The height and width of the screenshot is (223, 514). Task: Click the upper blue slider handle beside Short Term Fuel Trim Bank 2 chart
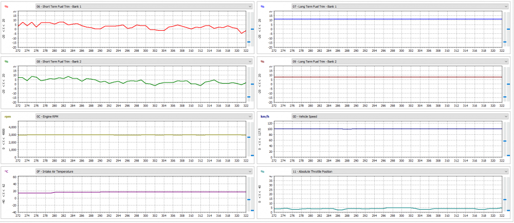pyautogui.click(x=252, y=84)
